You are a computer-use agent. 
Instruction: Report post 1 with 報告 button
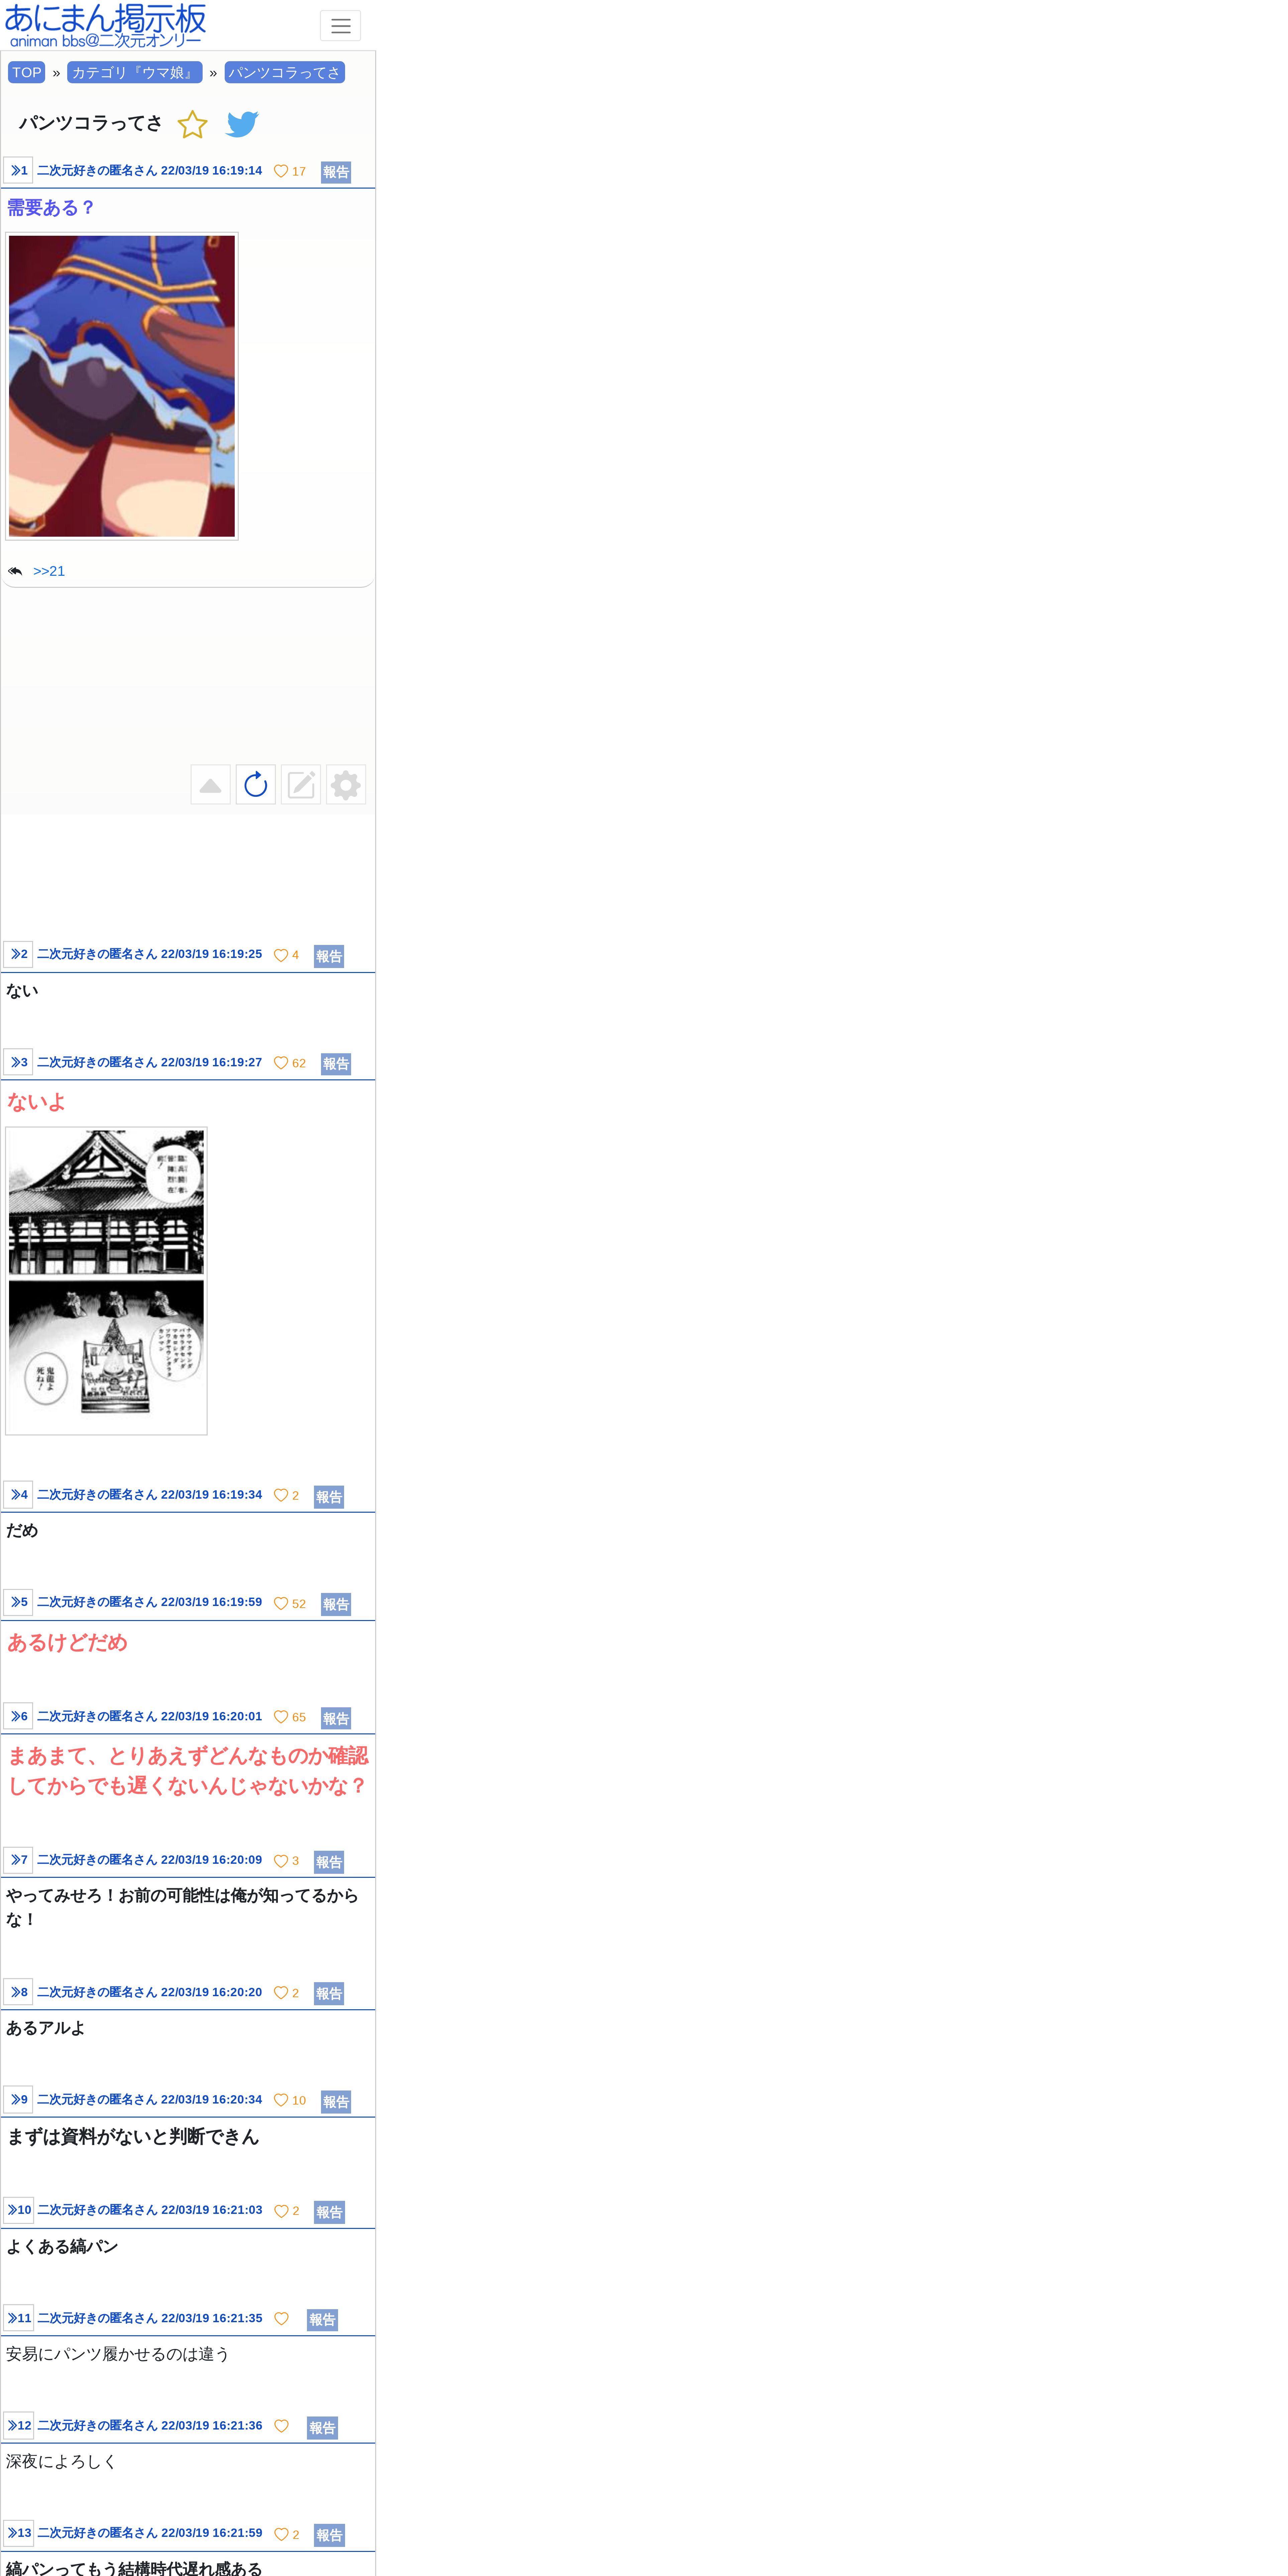pos(336,172)
